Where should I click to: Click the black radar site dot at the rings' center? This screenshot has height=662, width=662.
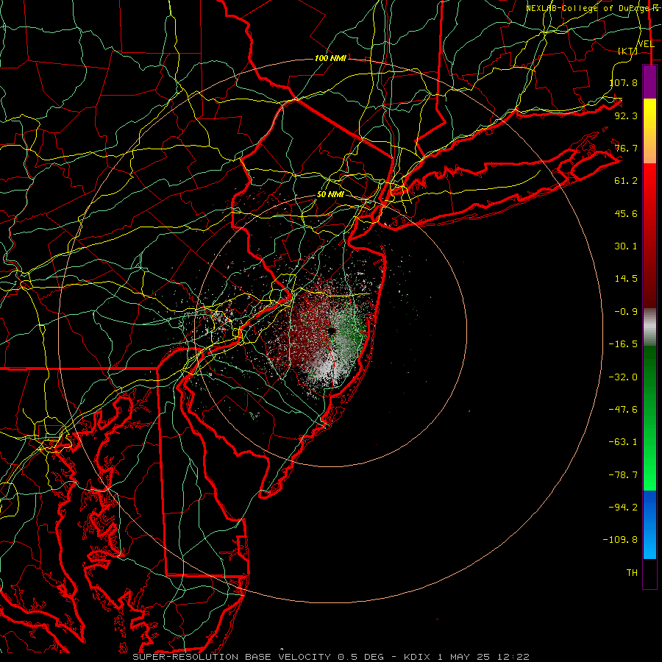tap(332, 330)
